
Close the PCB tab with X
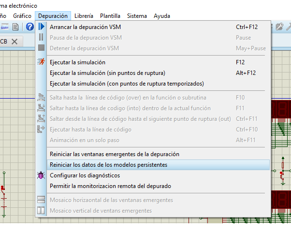coord(15,42)
